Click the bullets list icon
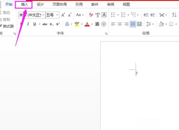The width and height of the screenshot is (179, 130). (x=113, y=15)
